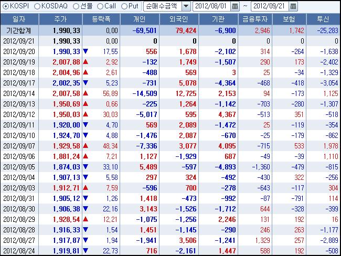This screenshot has height=256, width=341.
Task: Select the Call radio button
Action: (100, 6)
